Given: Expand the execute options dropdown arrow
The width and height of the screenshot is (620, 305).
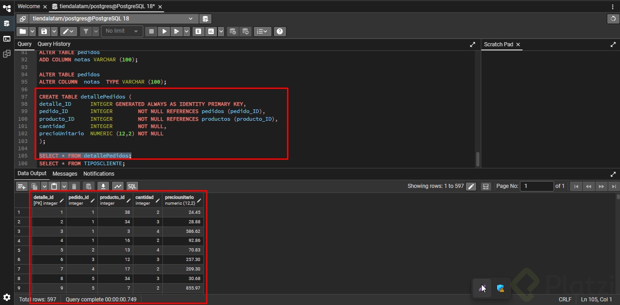Looking at the screenshot, I should pyautogui.click(x=187, y=31).
